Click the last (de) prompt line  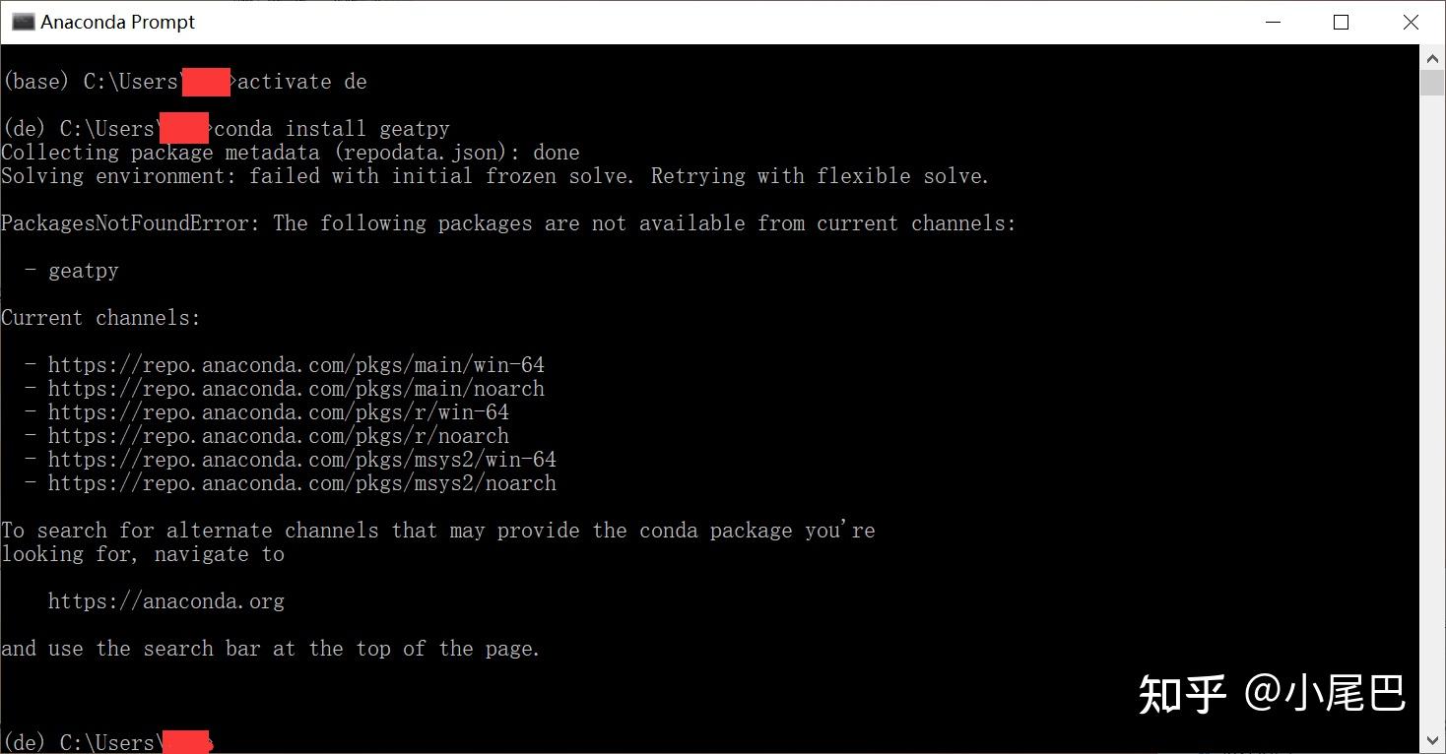tap(79, 741)
